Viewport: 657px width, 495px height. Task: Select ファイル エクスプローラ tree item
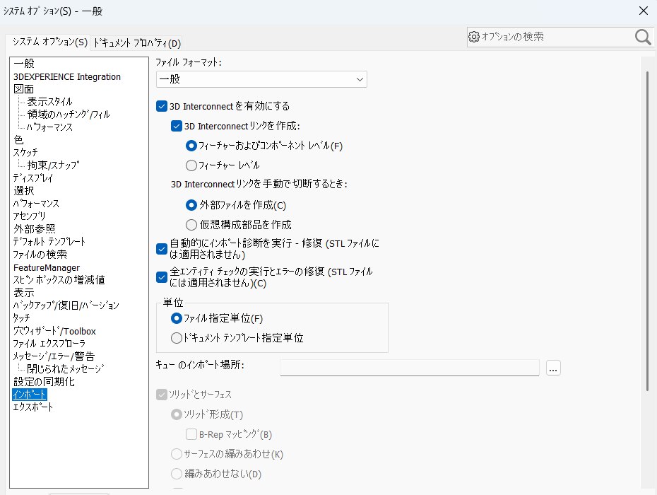(49, 344)
